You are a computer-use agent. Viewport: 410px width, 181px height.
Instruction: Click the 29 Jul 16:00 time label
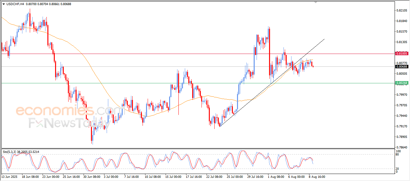pyautogui.click(x=256, y=176)
